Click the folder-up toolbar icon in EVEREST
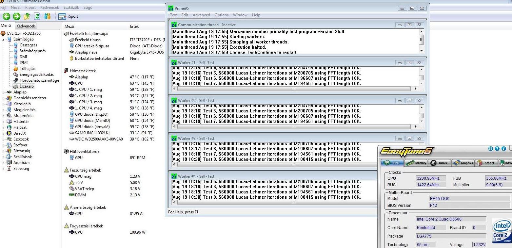 coord(27,16)
